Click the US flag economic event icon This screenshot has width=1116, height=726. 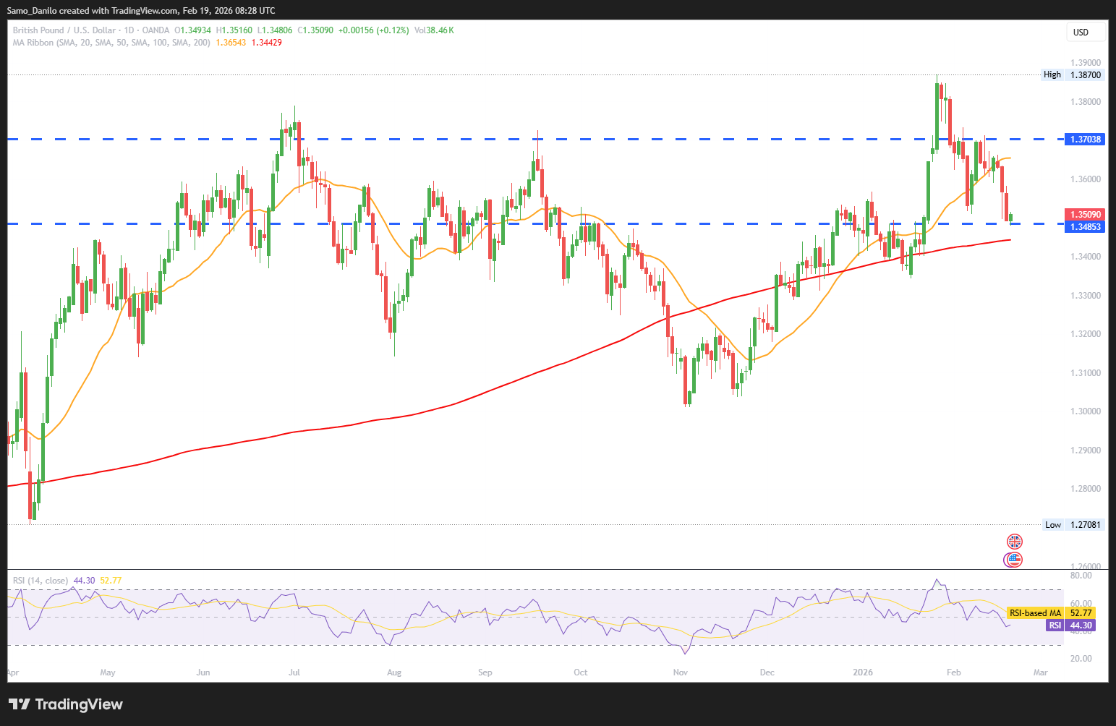point(1013,559)
